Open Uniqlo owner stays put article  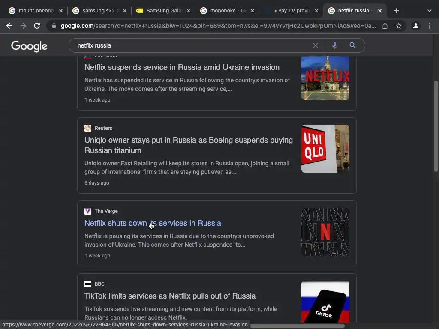click(x=189, y=145)
